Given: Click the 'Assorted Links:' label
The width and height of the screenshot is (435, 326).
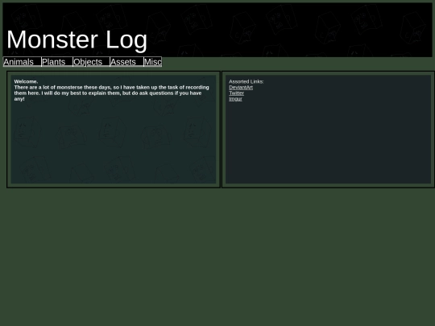Looking at the screenshot, I should (246, 81).
